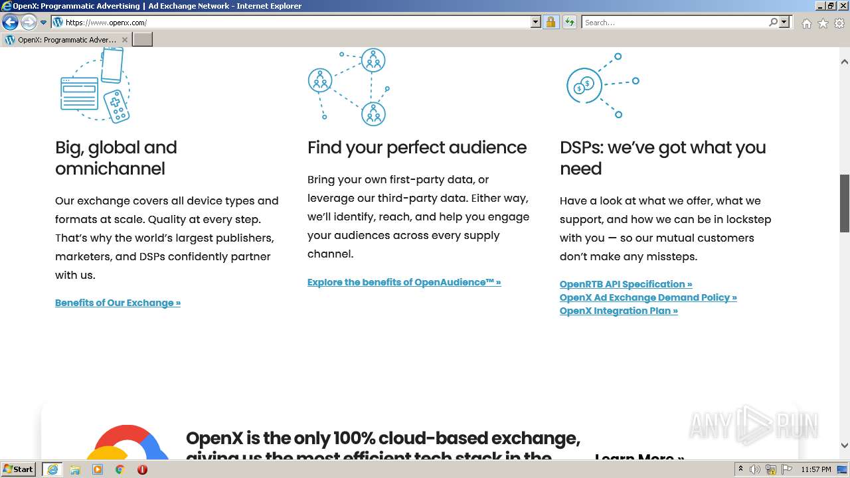Go back with the browser Back arrow
Screen dimensions: 850x478
coord(10,23)
